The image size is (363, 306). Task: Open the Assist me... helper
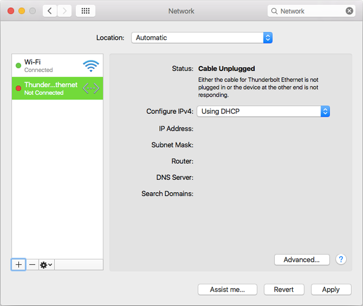227,289
